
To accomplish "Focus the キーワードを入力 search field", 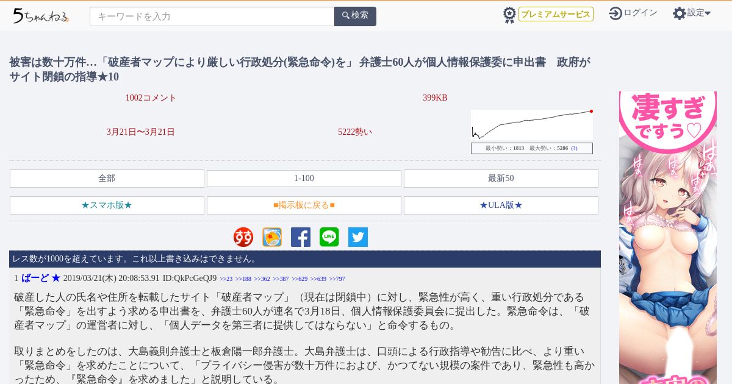I will pos(212,16).
